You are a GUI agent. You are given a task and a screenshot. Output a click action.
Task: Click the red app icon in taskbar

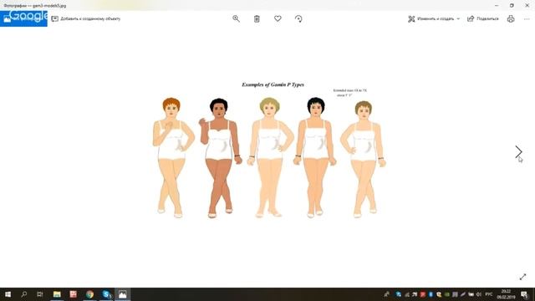[x=73, y=294]
